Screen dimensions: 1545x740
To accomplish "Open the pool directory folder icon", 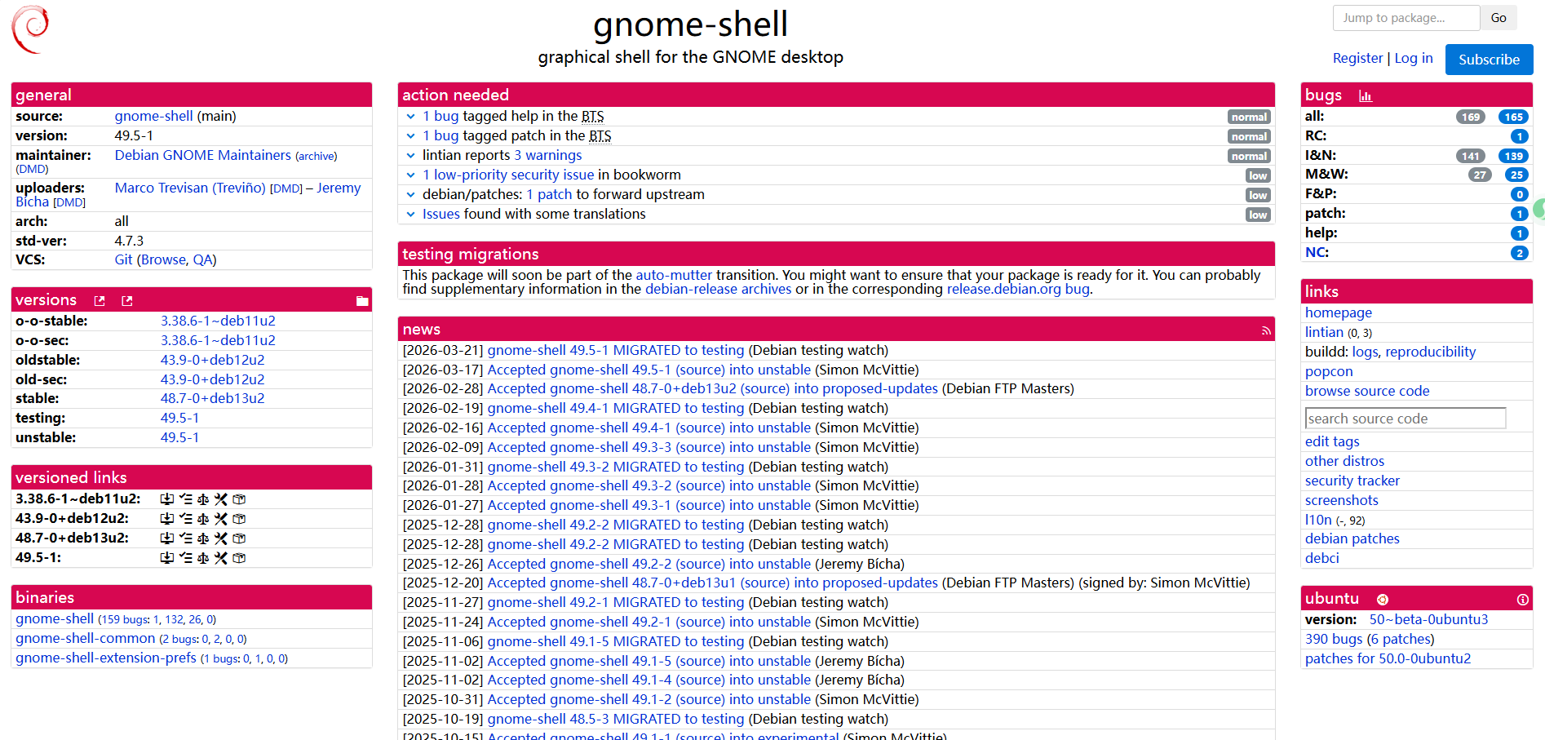I will click(362, 301).
